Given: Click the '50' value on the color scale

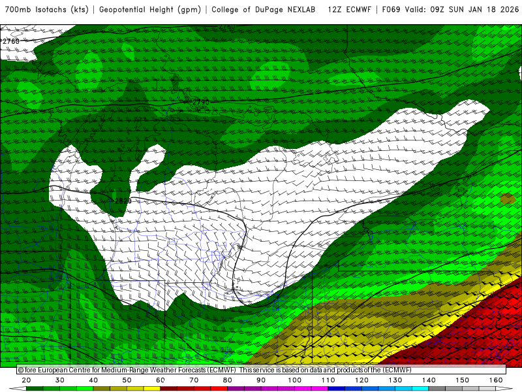Looking at the screenshot, I should coord(127,380).
